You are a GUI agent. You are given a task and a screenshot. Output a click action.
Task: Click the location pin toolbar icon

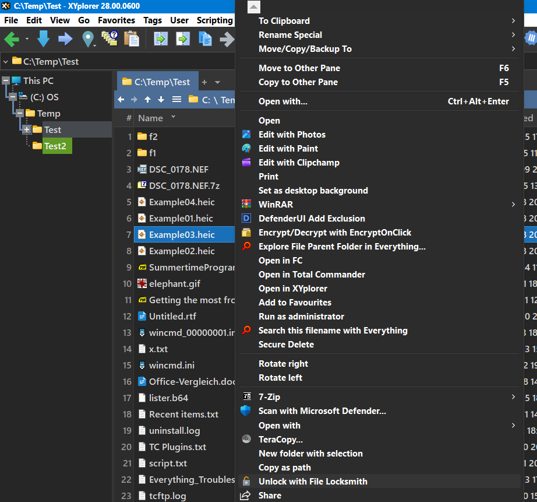(89, 39)
